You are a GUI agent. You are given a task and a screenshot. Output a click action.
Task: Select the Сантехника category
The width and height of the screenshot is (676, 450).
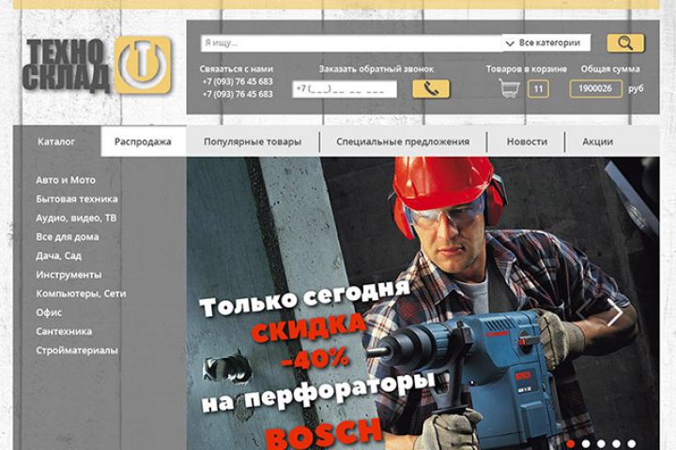64,332
